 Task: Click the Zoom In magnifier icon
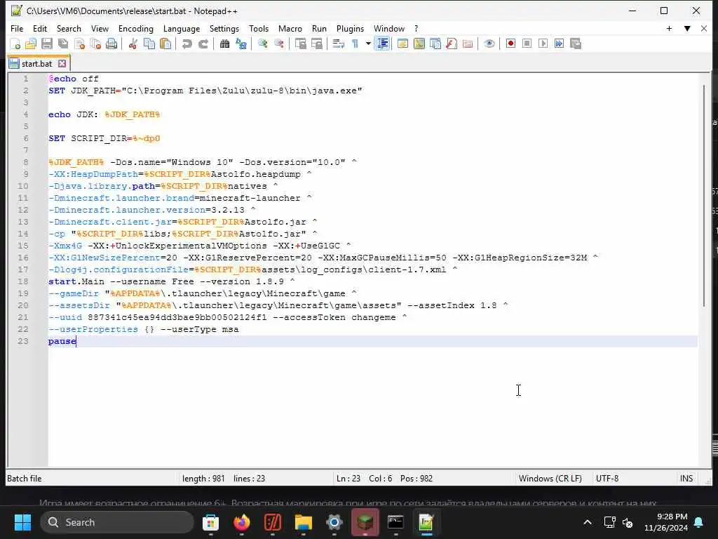click(x=262, y=44)
